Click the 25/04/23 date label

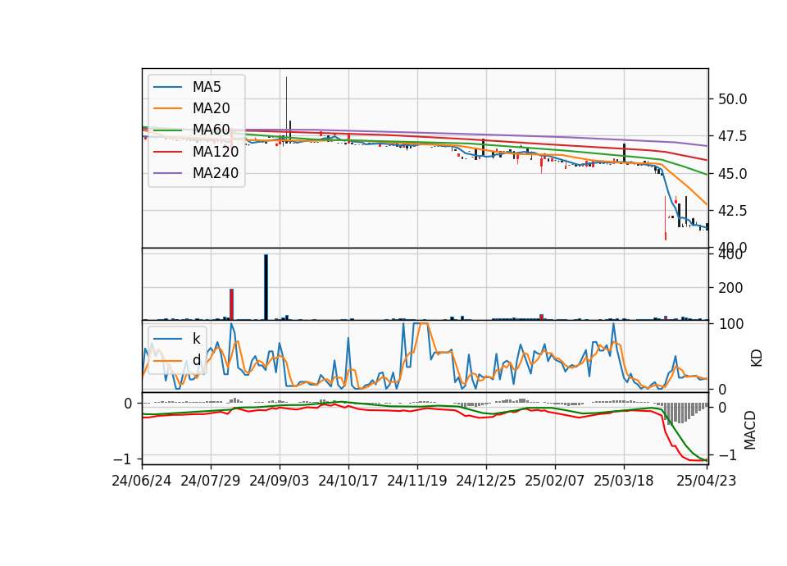tap(706, 481)
